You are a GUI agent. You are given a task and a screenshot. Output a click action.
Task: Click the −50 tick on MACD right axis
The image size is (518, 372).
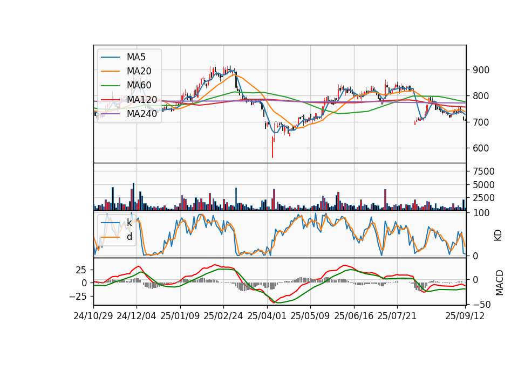click(x=482, y=304)
